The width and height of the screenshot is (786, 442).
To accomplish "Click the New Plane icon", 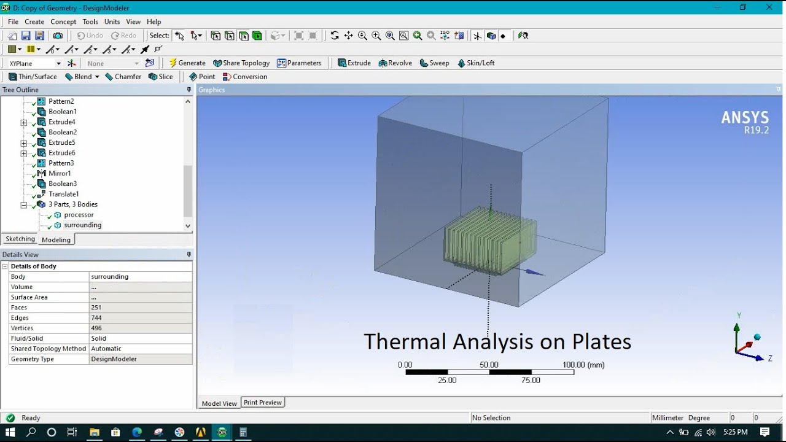I will pos(72,63).
